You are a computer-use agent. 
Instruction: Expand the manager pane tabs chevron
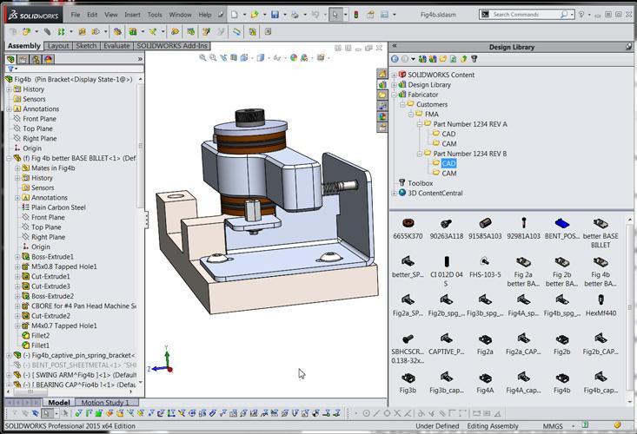pyautogui.click(x=140, y=59)
